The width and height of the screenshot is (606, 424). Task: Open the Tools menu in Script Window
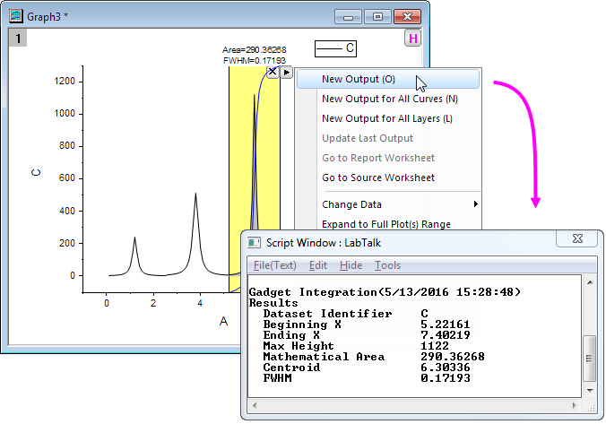(387, 265)
